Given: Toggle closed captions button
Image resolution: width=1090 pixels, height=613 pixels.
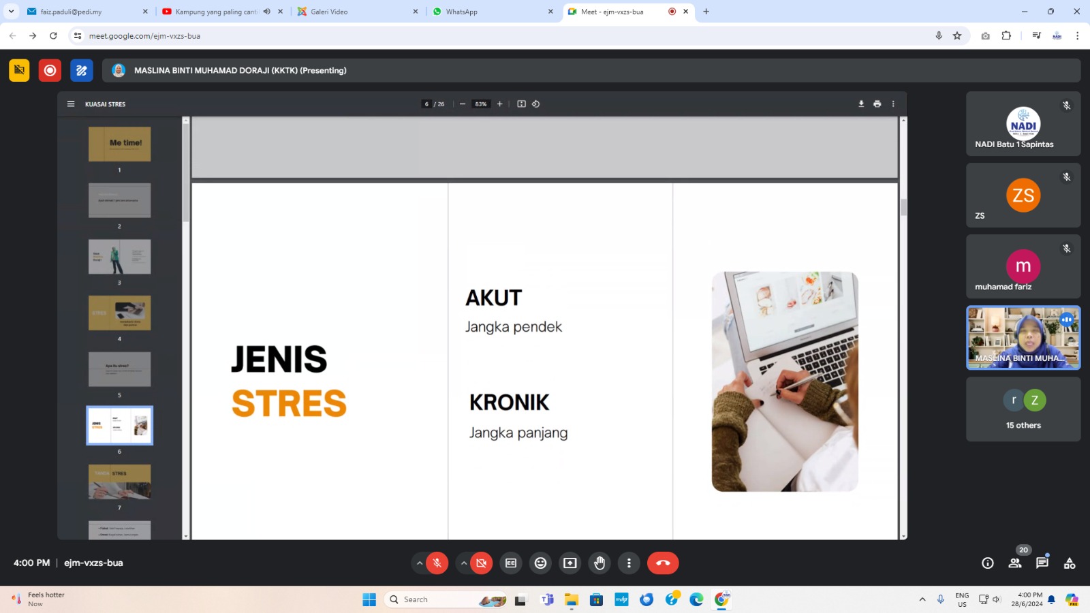Looking at the screenshot, I should [x=511, y=563].
